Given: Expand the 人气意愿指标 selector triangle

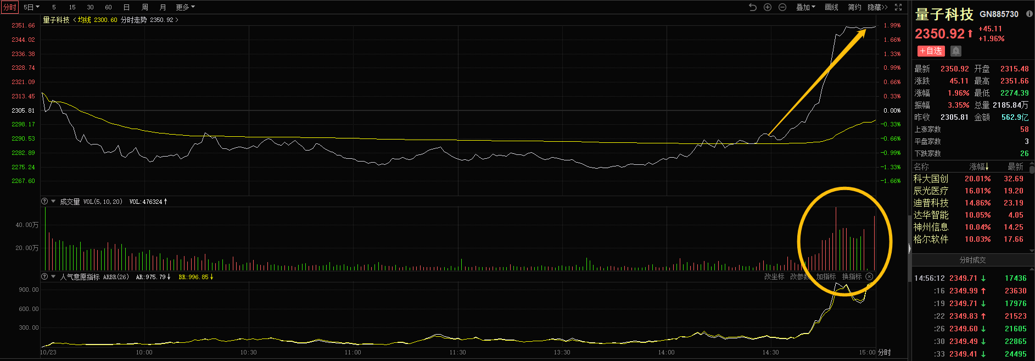Looking at the screenshot, I should pyautogui.click(x=53, y=276).
